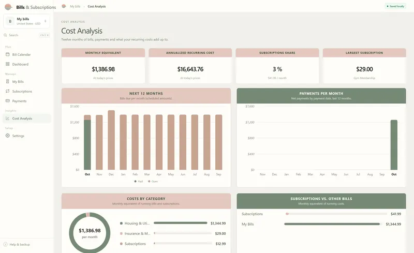Image resolution: width=414 pixels, height=253 pixels.
Task: Open the Settings gear icon
Action: coord(7,136)
